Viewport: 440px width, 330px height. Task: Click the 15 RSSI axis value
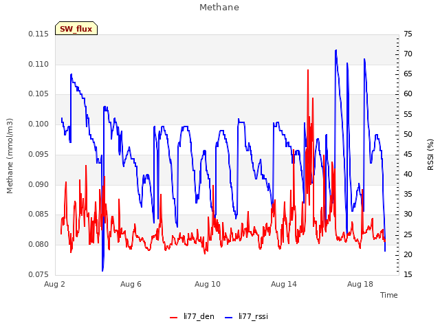[x=408, y=274]
